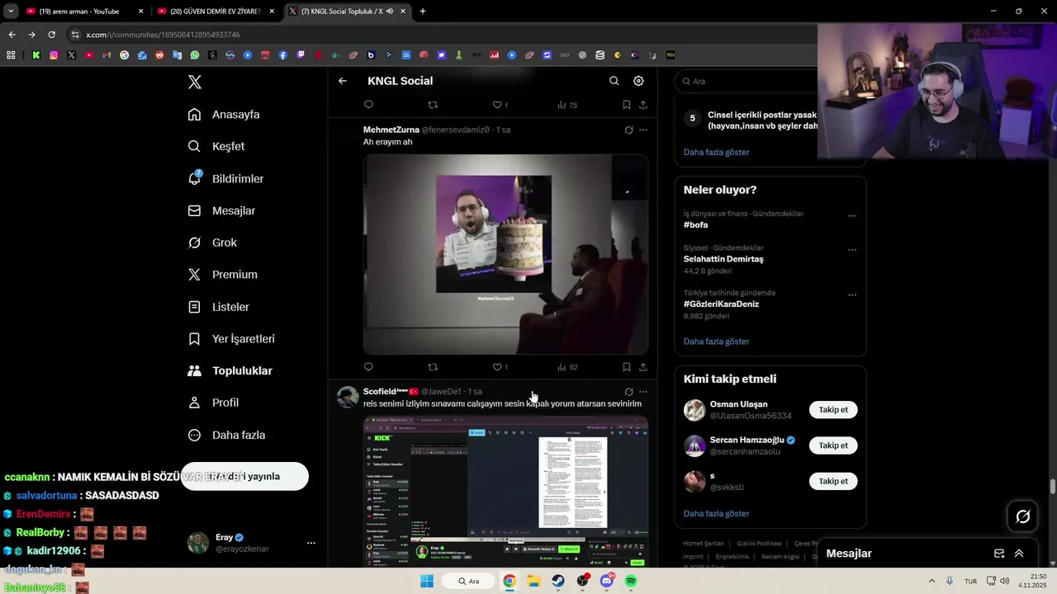Open more options for Selahattin Demirtaş trend
Screen dimensions: 1057x594
click(852, 250)
